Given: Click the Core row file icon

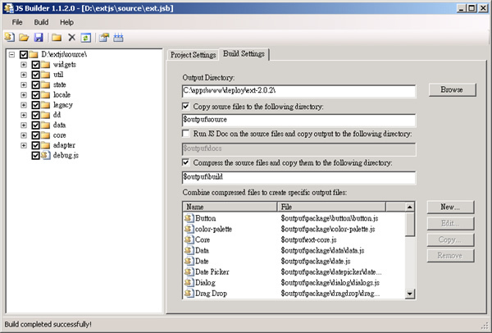Looking at the screenshot, I should (x=189, y=239).
